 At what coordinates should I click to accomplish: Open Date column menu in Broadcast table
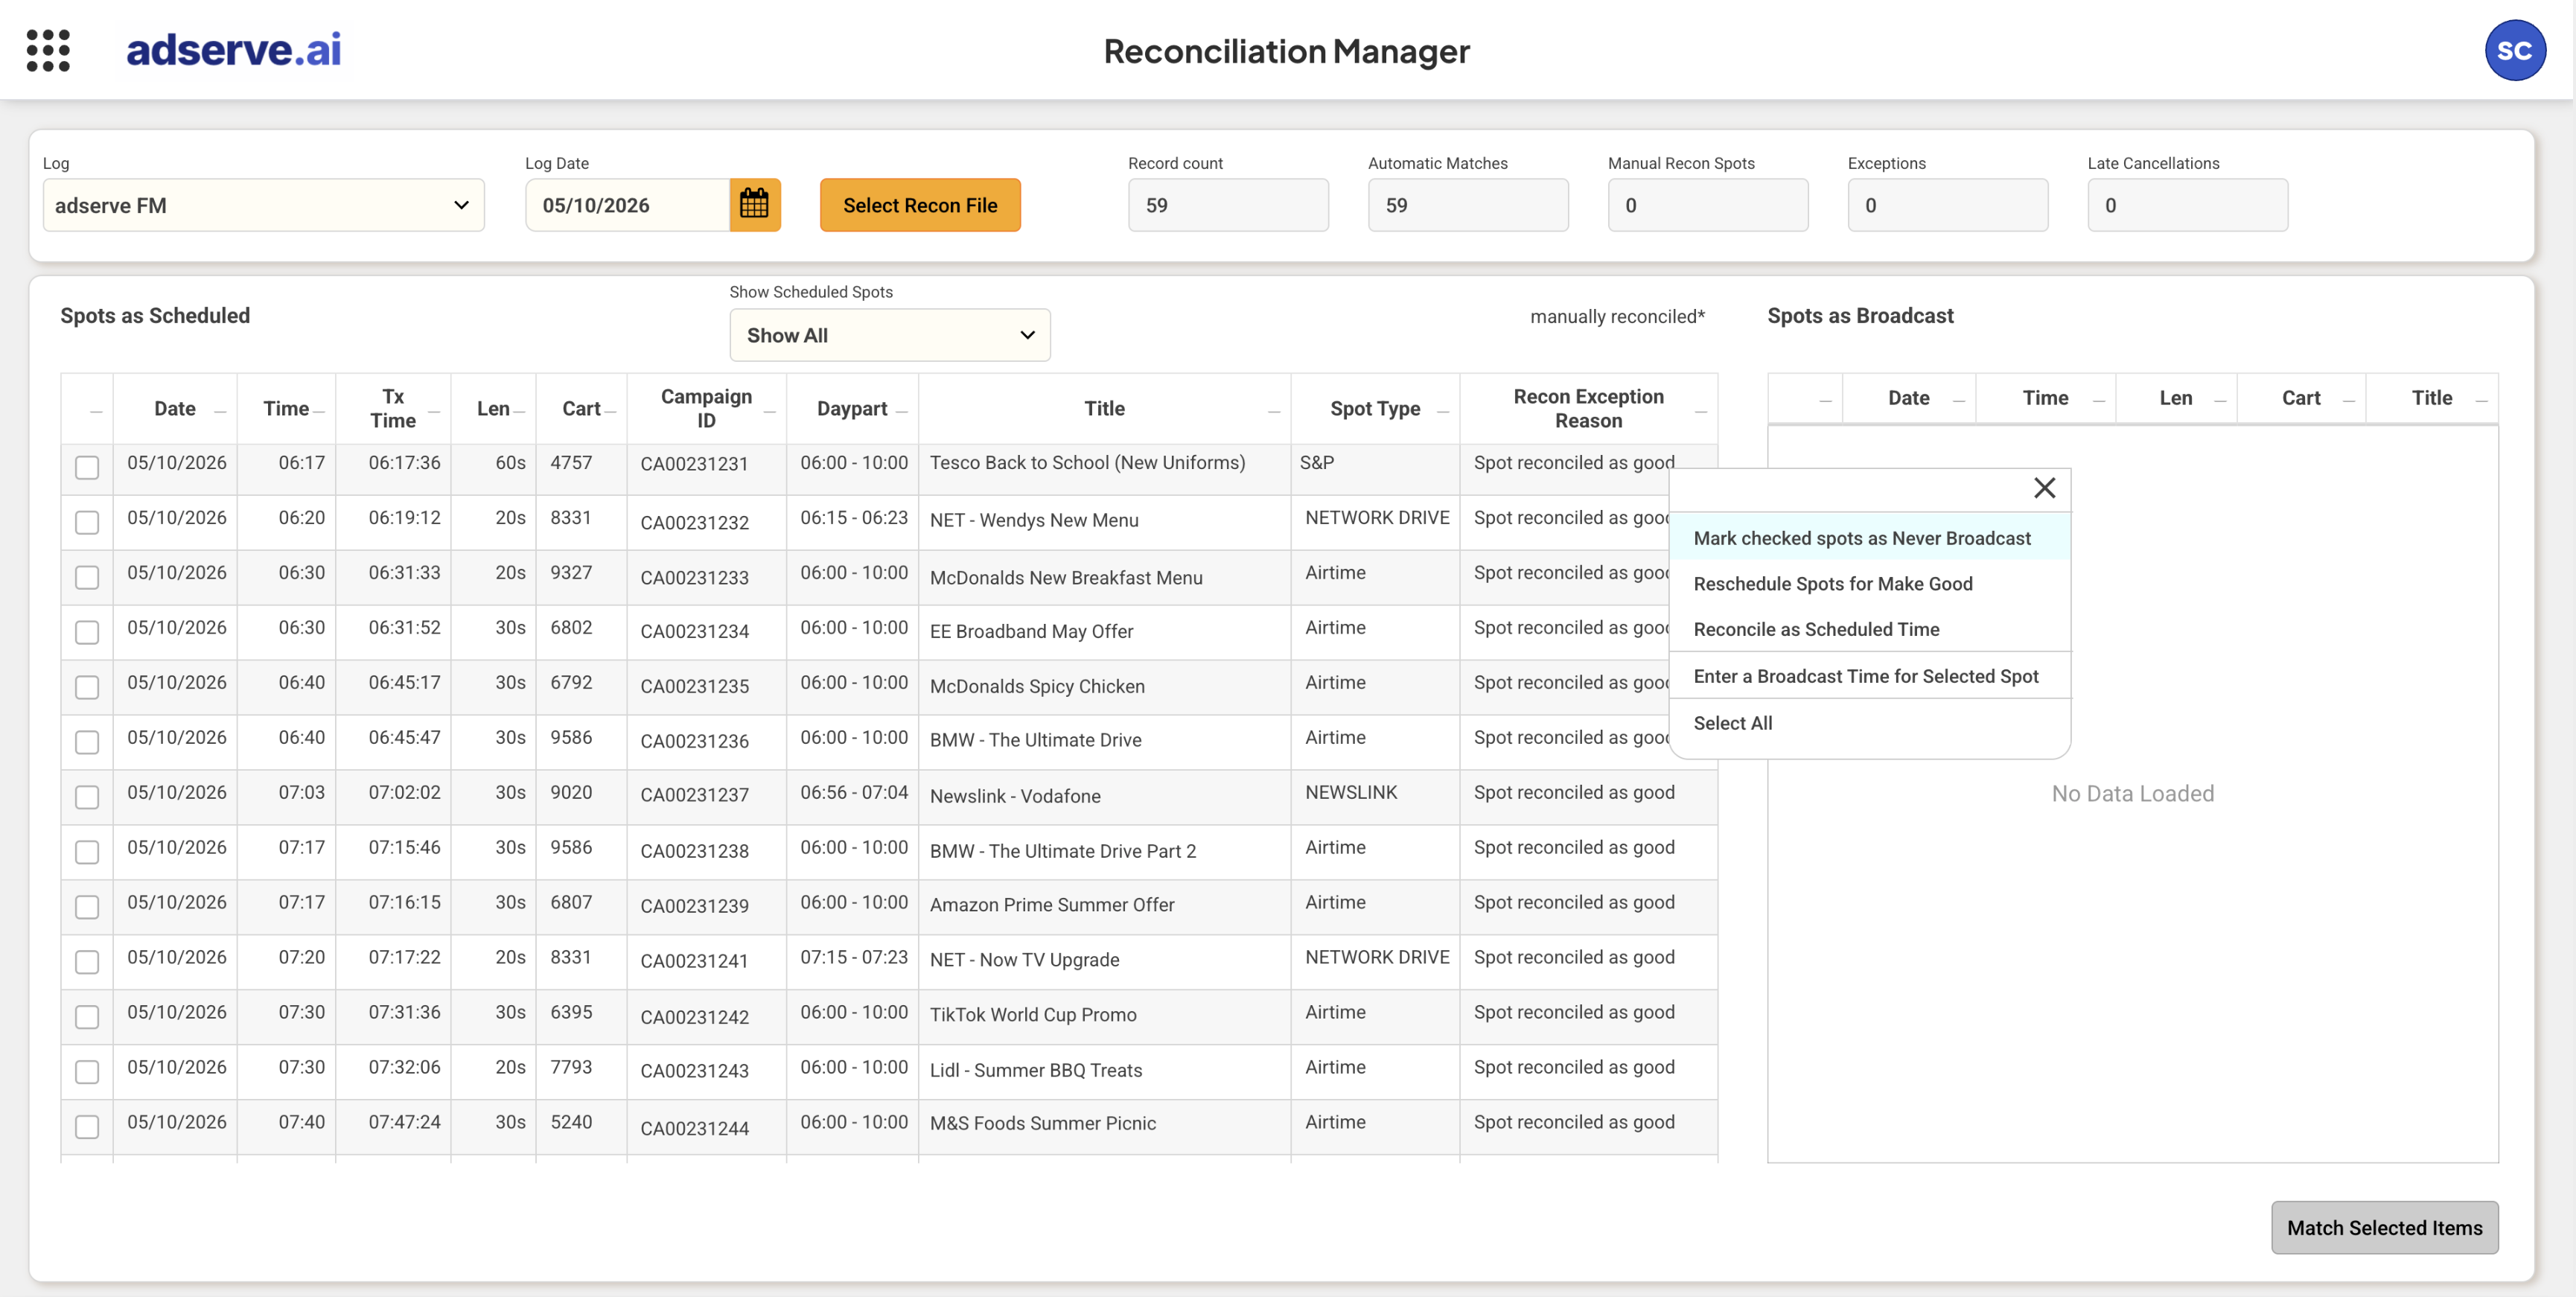pos(1959,401)
